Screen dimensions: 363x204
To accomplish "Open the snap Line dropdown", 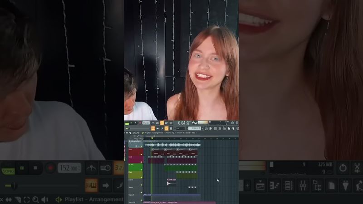I will (180, 128).
